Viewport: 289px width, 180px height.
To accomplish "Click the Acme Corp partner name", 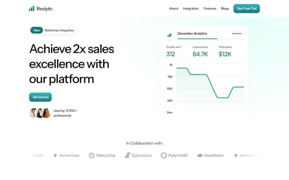I will [69, 155].
